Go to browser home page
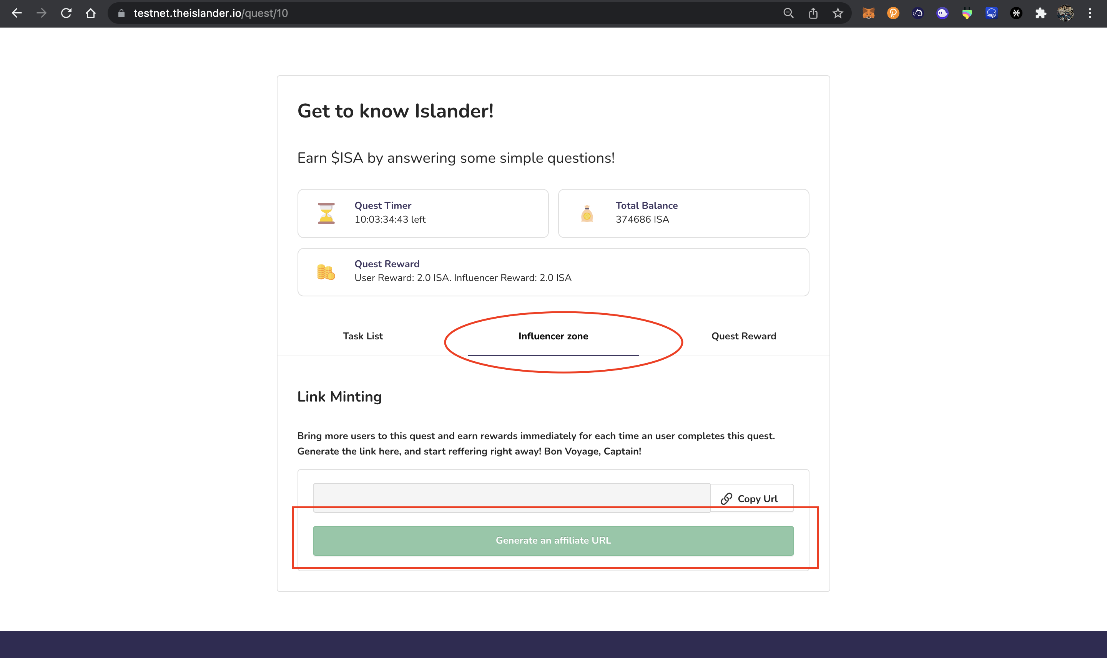 point(91,13)
